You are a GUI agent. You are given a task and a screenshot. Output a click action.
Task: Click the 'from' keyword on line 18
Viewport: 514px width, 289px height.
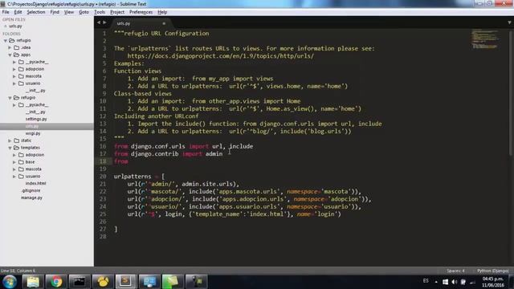click(121, 161)
